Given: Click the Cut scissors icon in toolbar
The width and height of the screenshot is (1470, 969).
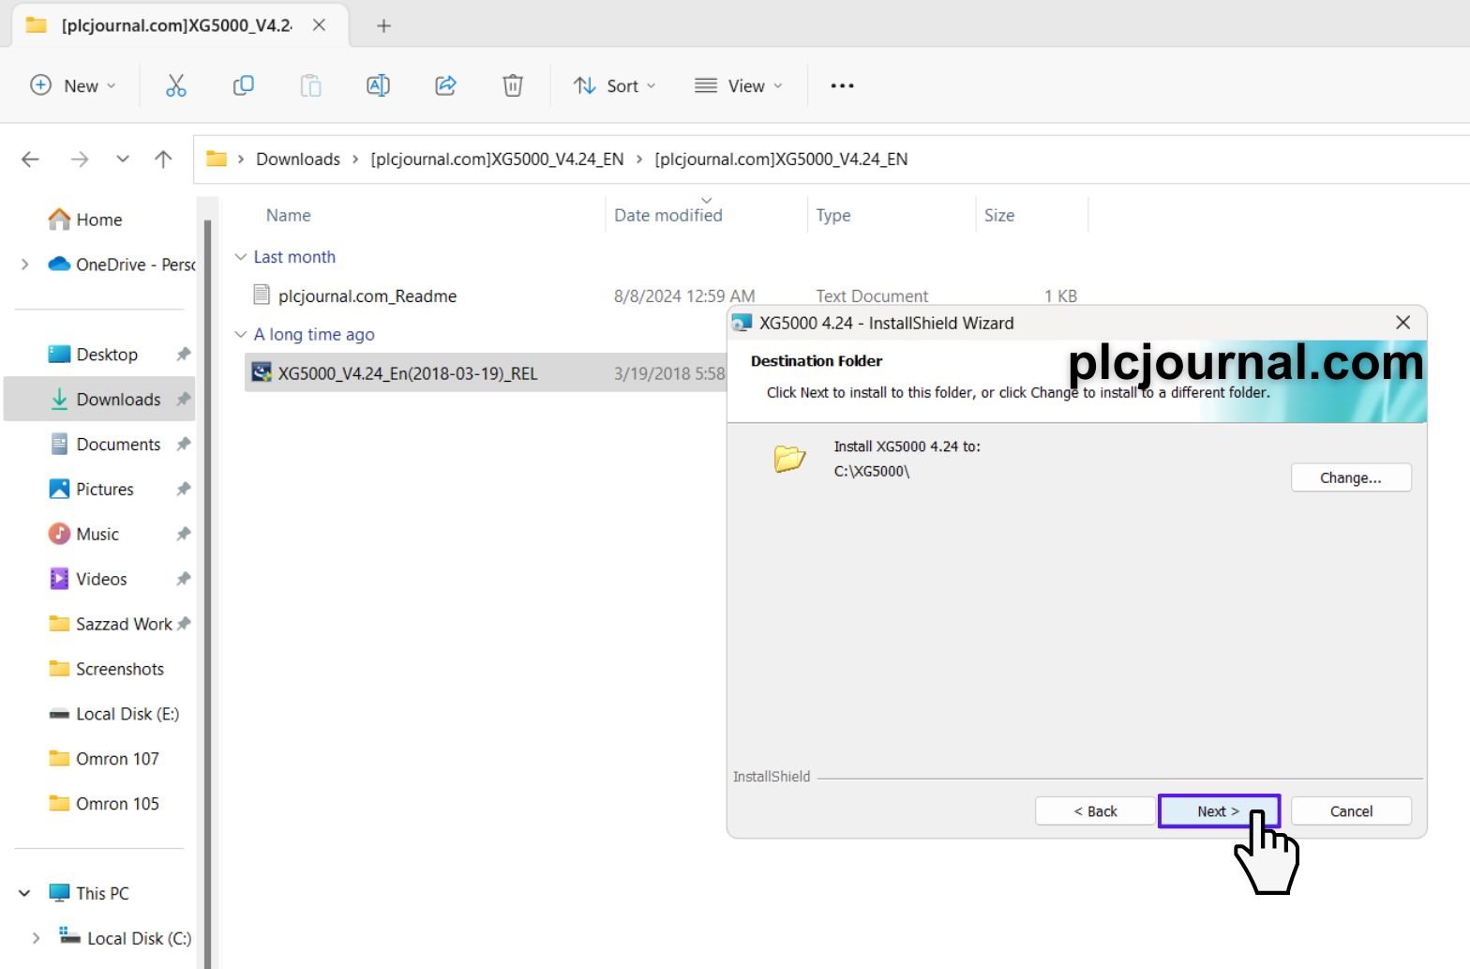Looking at the screenshot, I should click(175, 85).
